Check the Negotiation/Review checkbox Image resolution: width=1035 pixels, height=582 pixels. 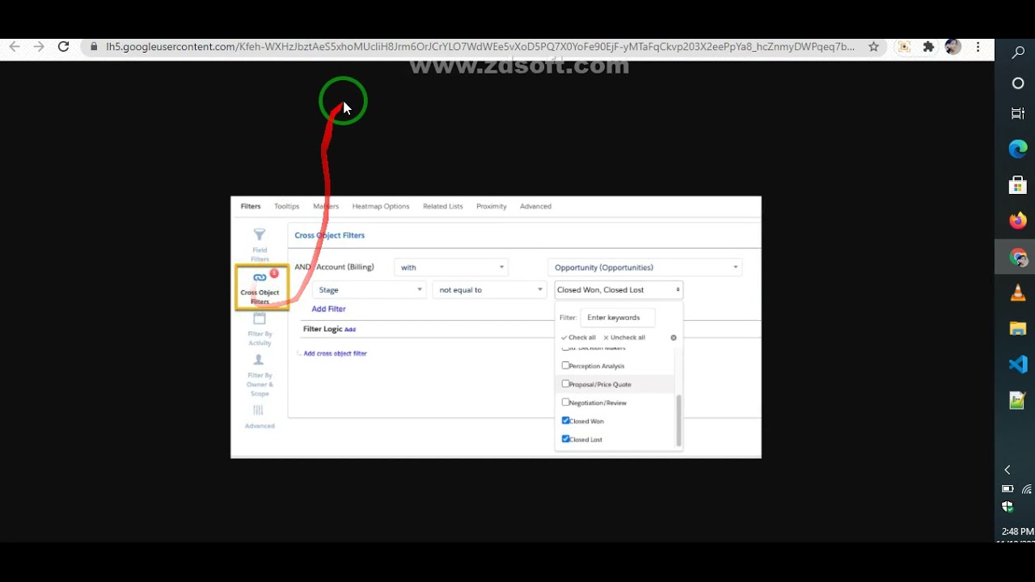[x=565, y=403]
